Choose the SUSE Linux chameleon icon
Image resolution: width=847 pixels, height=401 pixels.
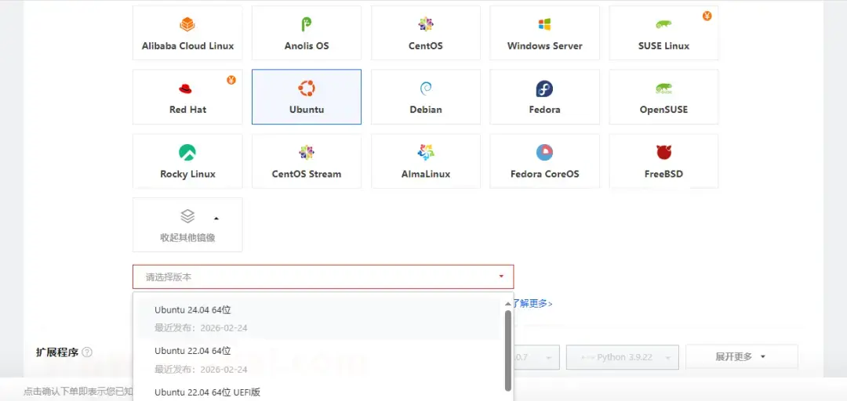pos(663,24)
